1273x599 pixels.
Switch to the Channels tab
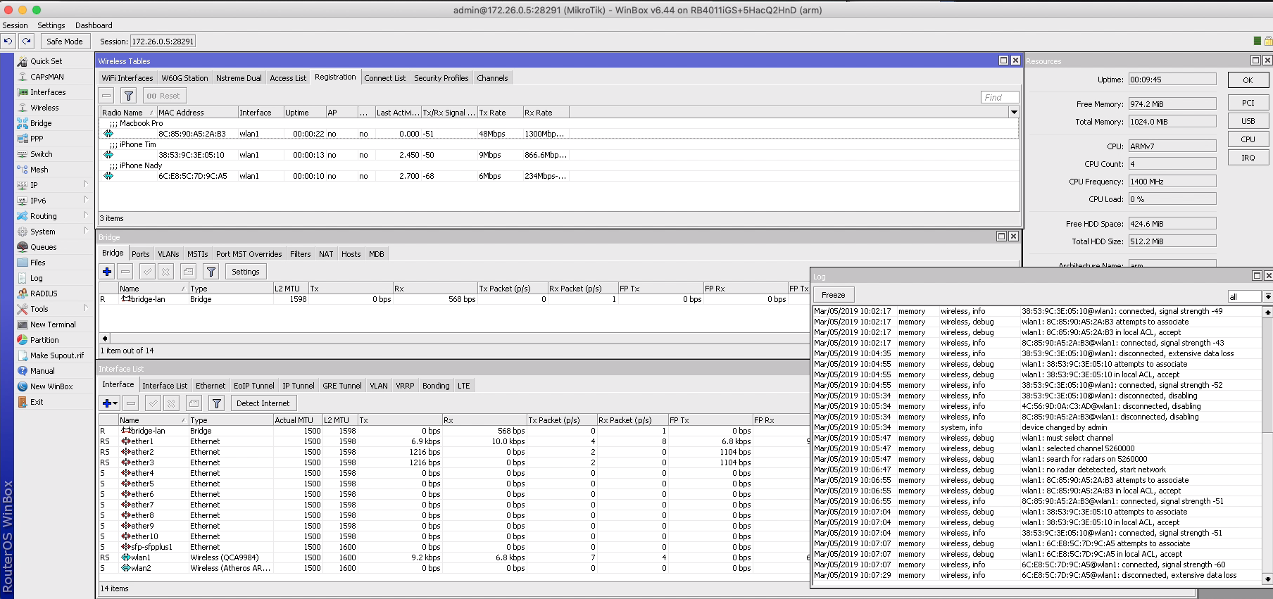coord(492,78)
